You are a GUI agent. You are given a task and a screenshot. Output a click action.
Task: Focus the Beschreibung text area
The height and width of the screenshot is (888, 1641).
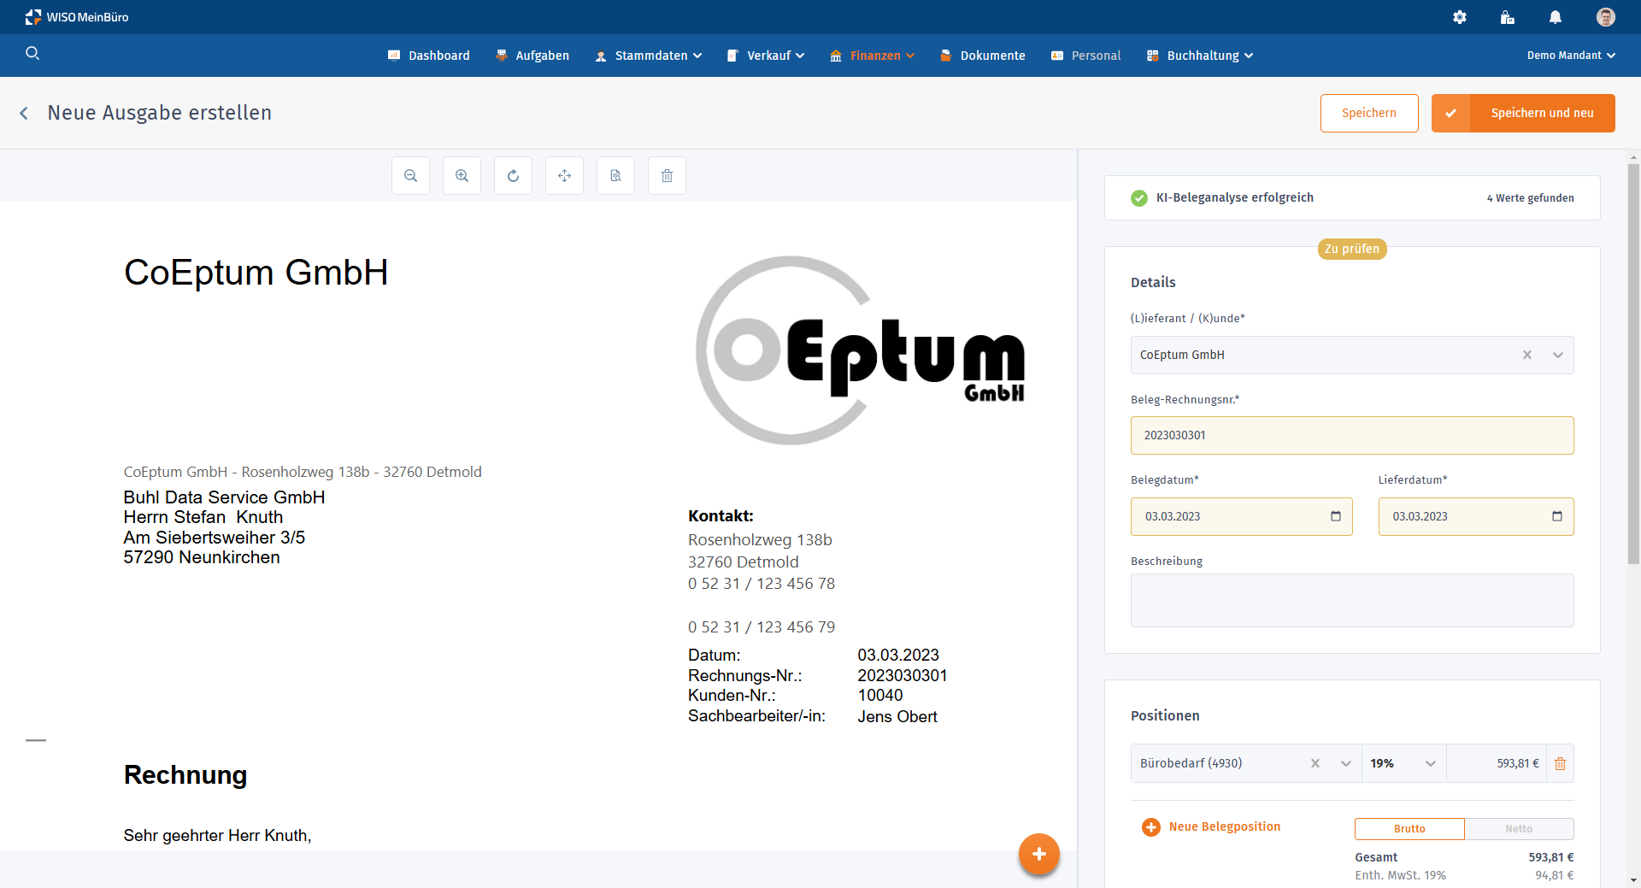[x=1352, y=600]
